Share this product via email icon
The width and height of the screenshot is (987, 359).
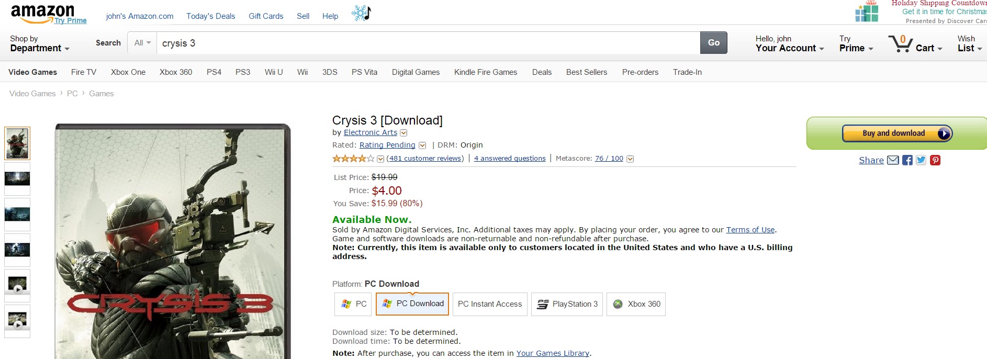893,160
